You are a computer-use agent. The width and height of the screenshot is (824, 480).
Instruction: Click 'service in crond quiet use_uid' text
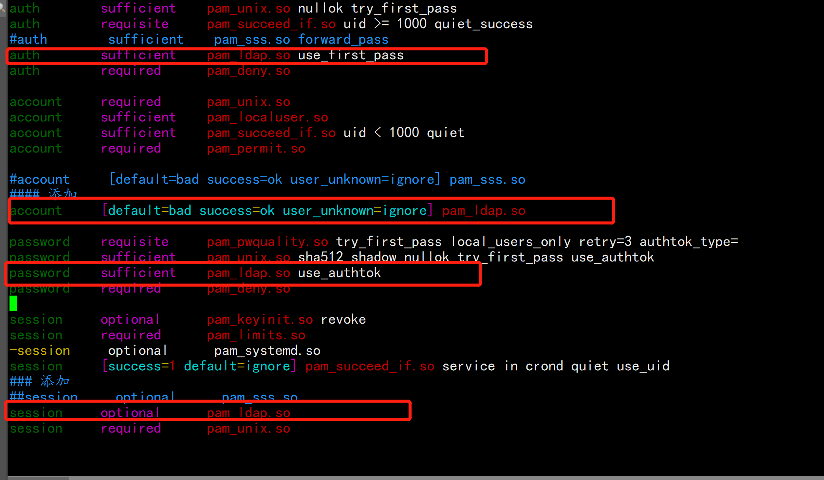tap(556, 367)
